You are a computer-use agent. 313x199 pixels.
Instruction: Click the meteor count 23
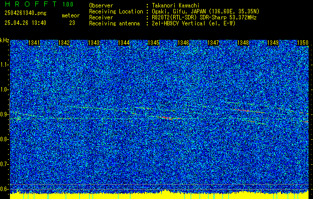pos(72,23)
